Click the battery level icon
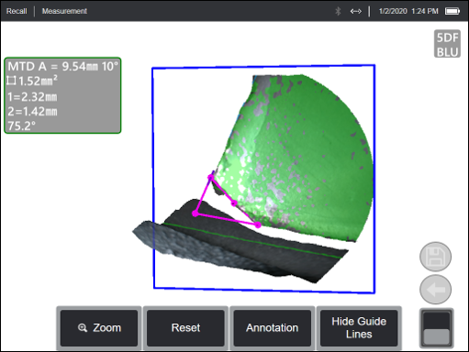The width and height of the screenshot is (469, 352). [x=452, y=11]
